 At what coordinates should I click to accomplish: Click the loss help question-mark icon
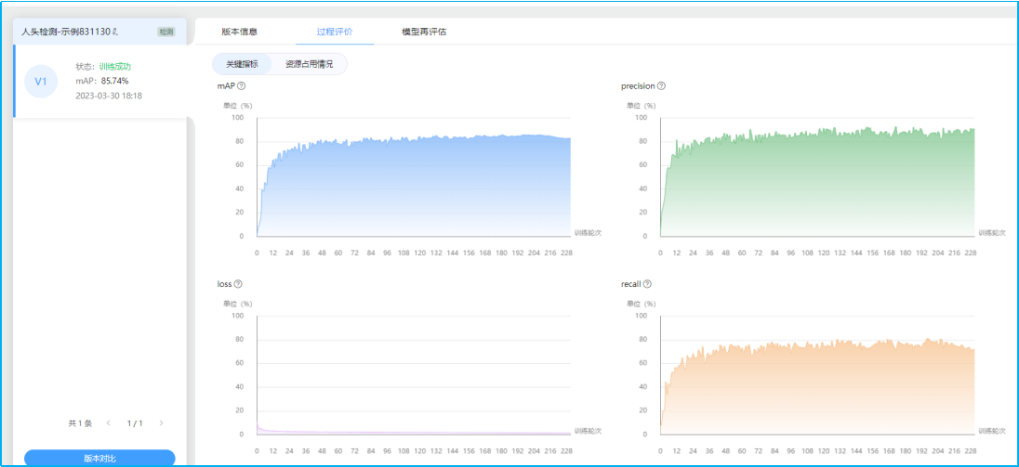(x=238, y=284)
